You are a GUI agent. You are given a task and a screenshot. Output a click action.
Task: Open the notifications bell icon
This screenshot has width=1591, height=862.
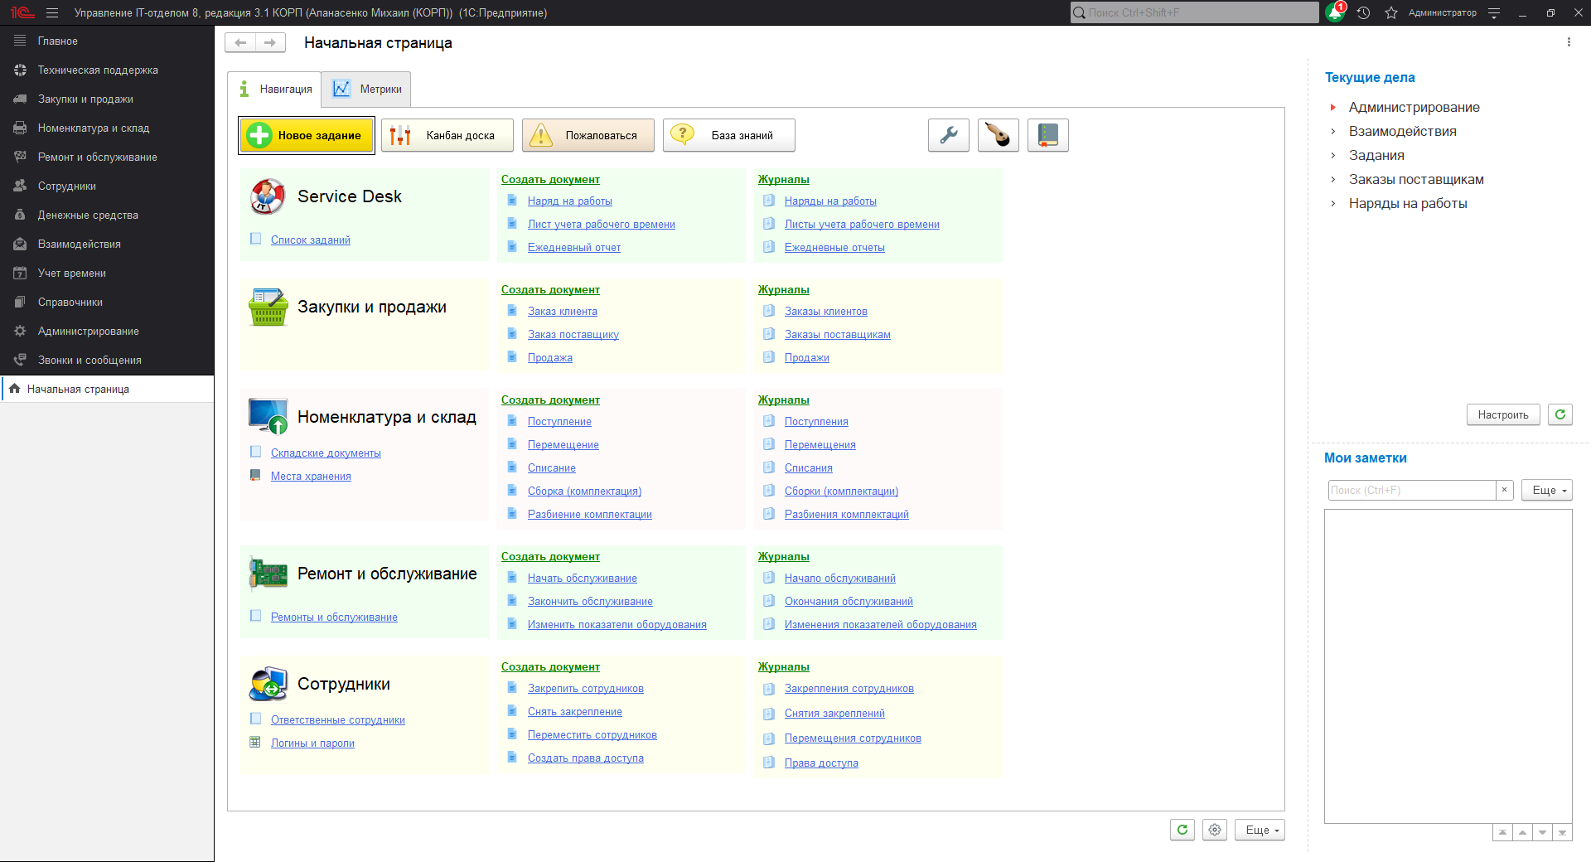coord(1334,12)
